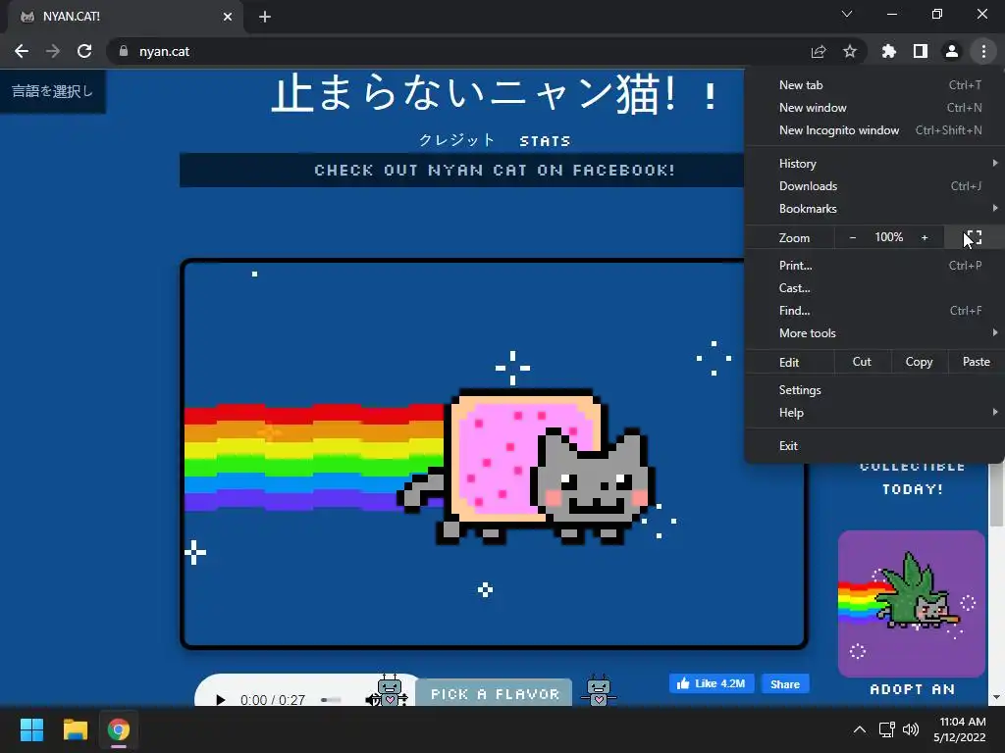This screenshot has width=1005, height=753.
Task: Reload the nyan.cat page
Action: 84,51
